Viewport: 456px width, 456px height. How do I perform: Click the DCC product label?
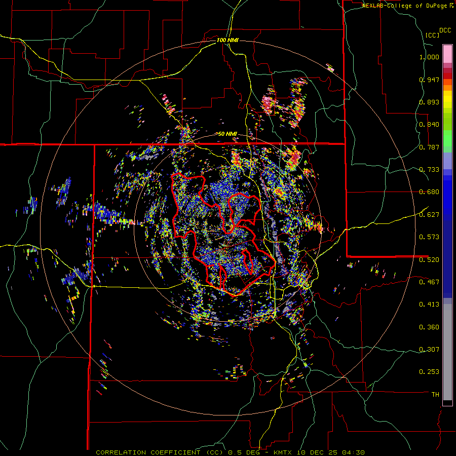445,30
